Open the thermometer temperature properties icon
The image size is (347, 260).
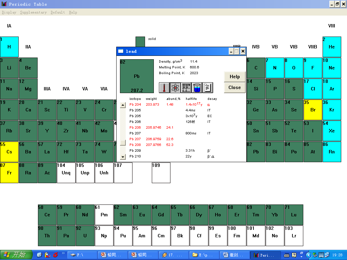tap(164, 88)
